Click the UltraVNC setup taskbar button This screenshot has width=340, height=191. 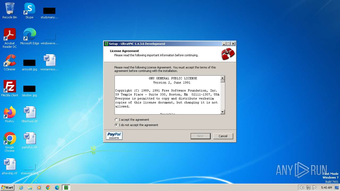pyautogui.click(x=66, y=188)
